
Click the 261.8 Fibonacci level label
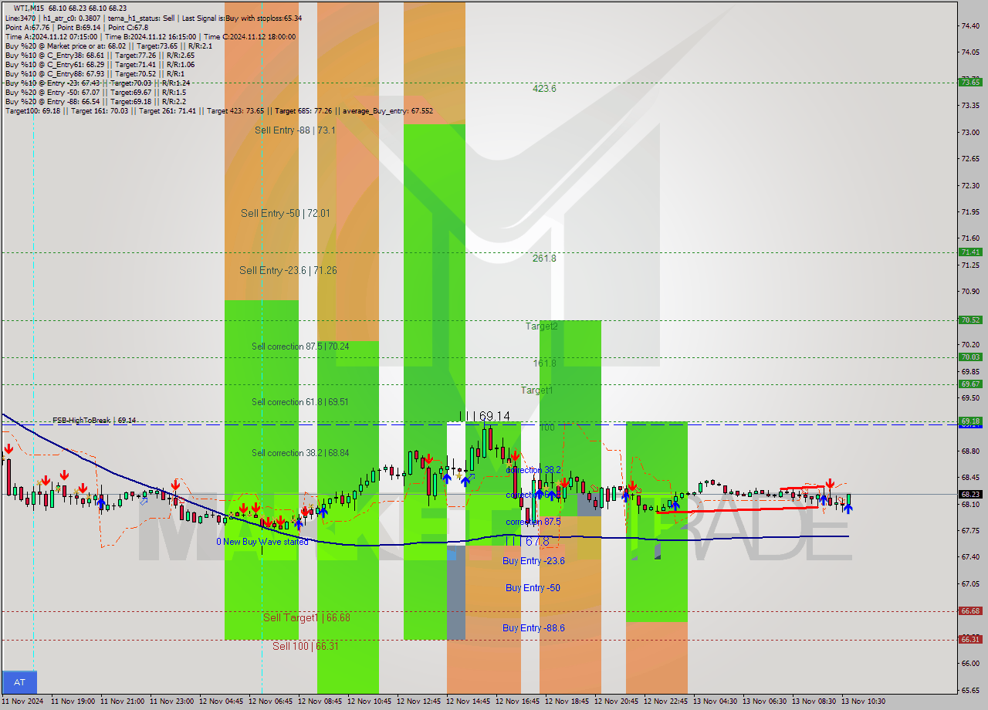pos(544,259)
